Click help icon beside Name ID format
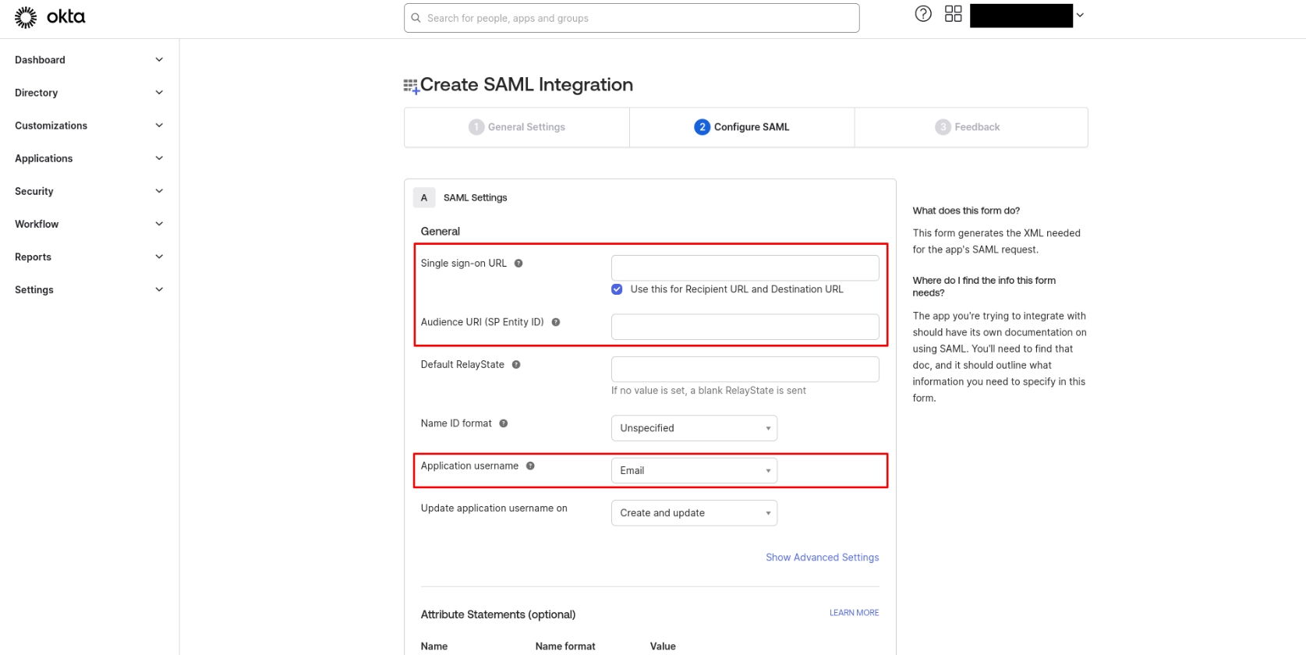This screenshot has width=1306, height=655. pyautogui.click(x=504, y=423)
